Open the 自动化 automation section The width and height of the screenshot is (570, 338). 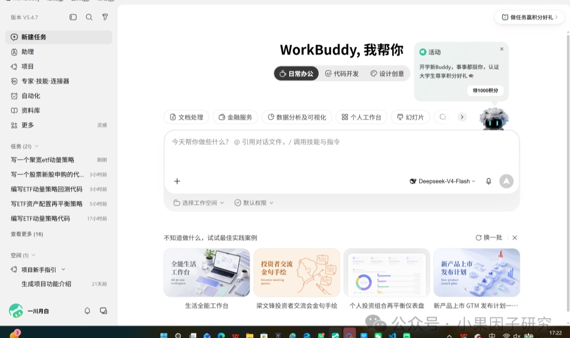(x=59, y=96)
